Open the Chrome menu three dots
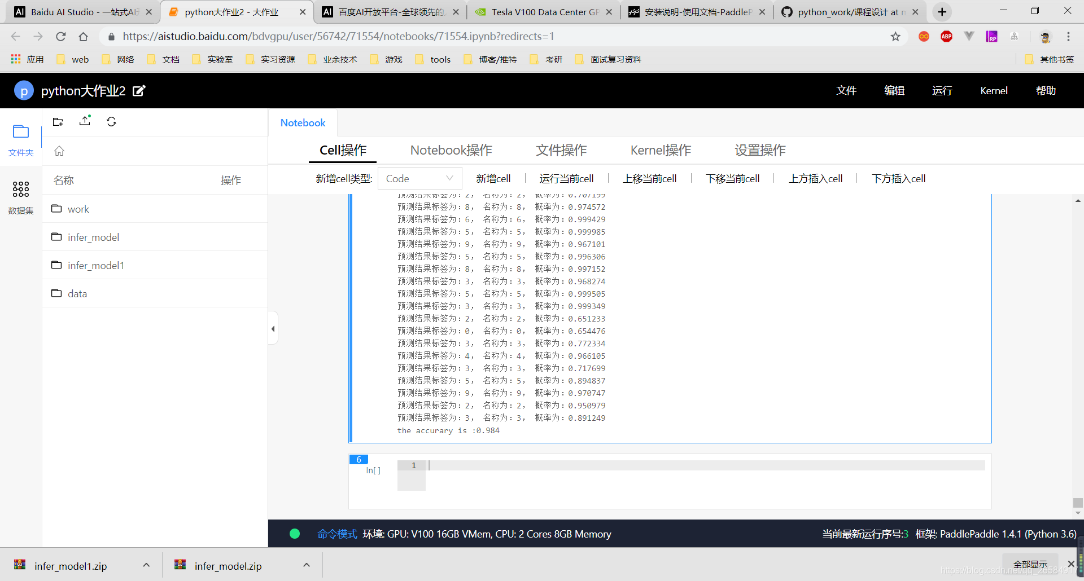Screen dimensions: 1084x581 coord(1068,37)
